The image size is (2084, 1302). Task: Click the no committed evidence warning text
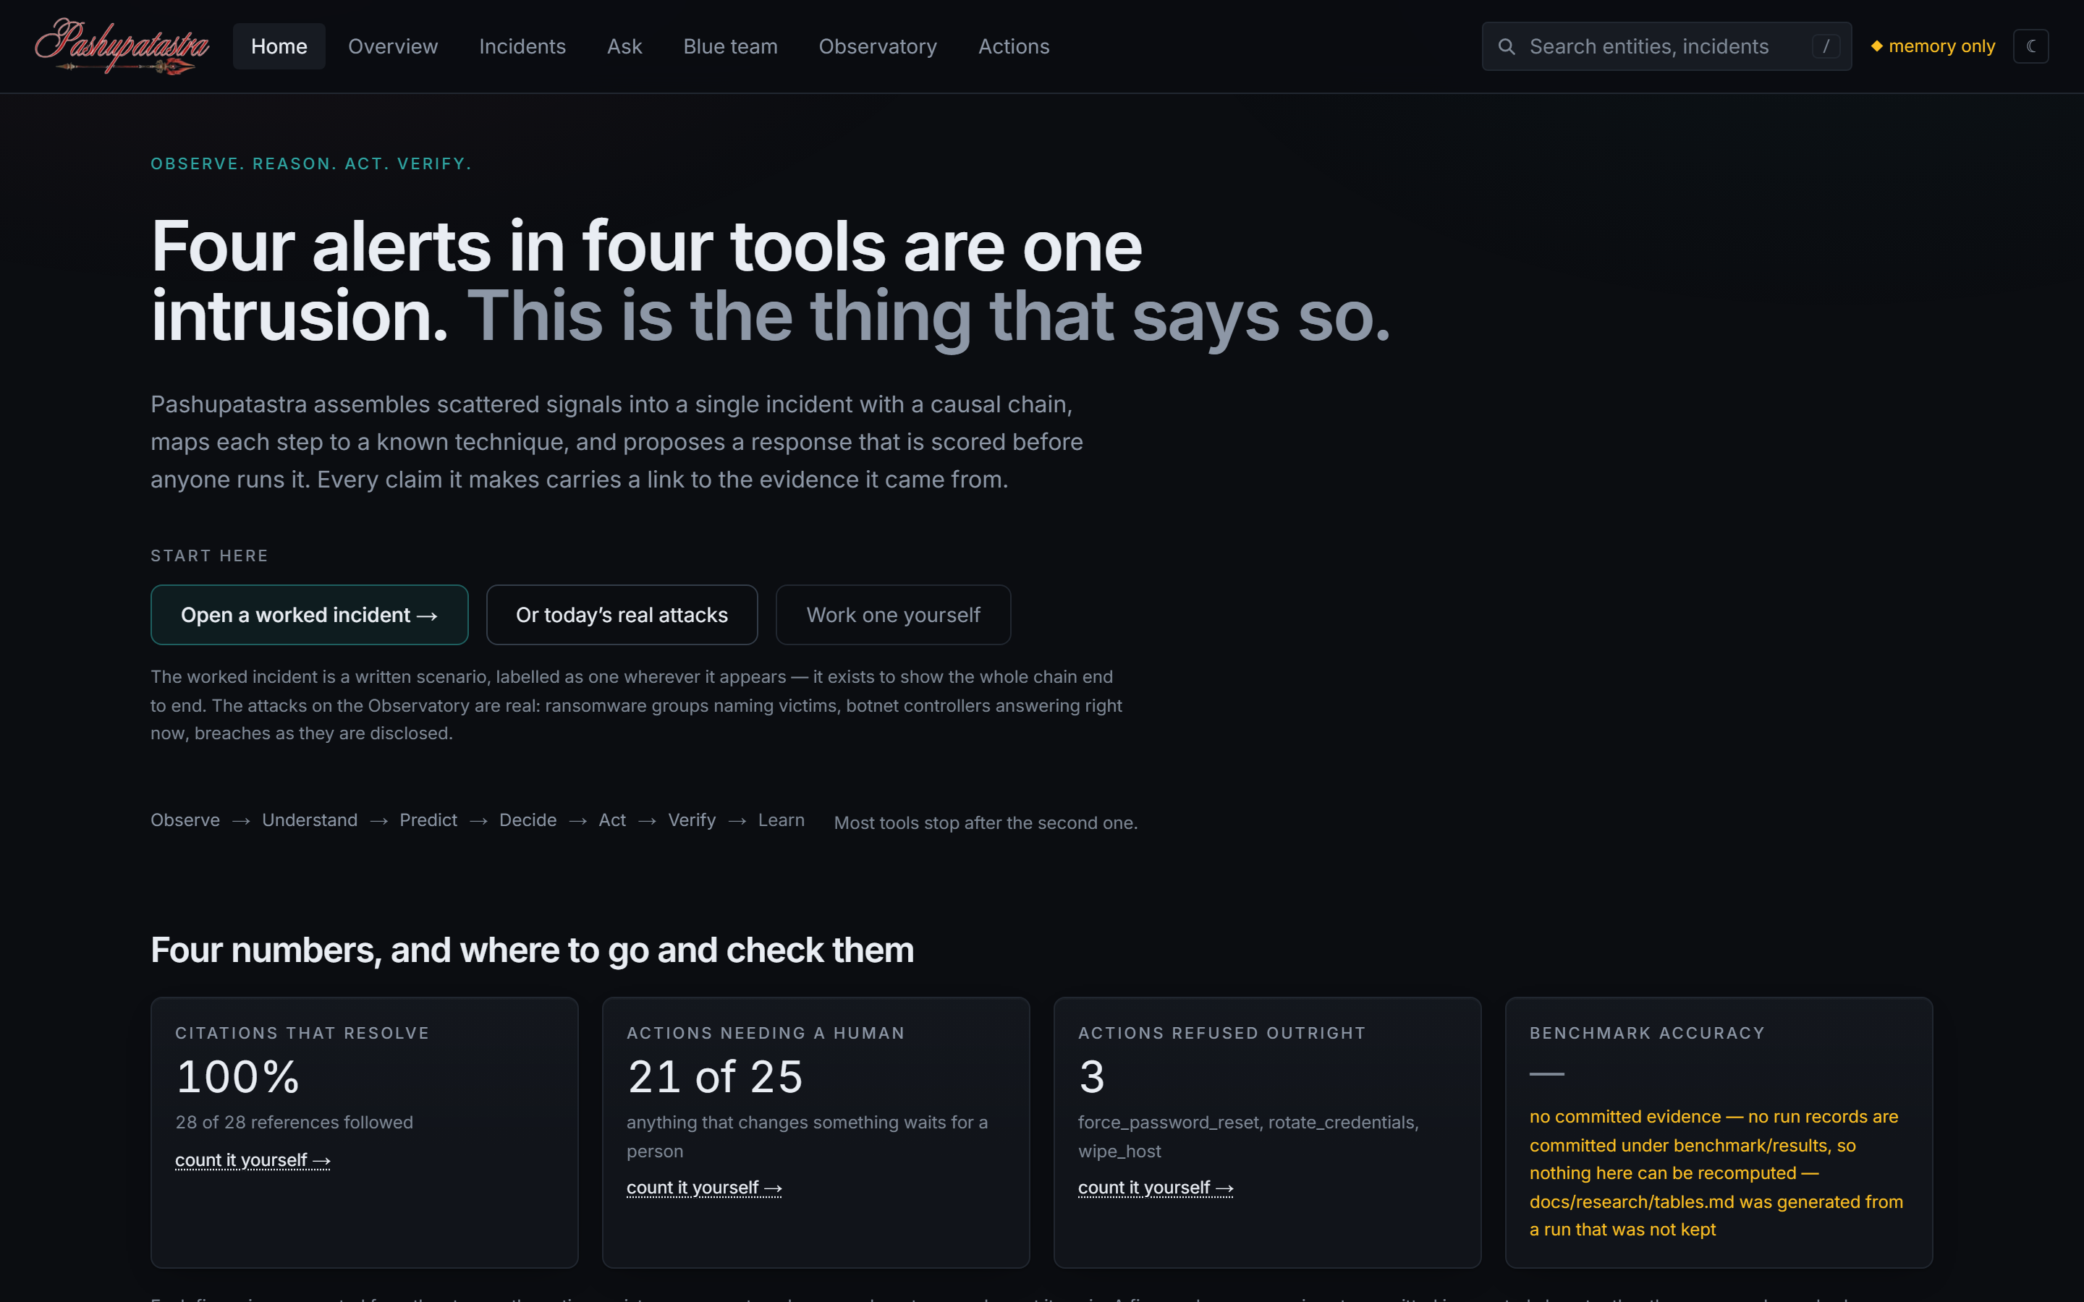pos(1716,1173)
